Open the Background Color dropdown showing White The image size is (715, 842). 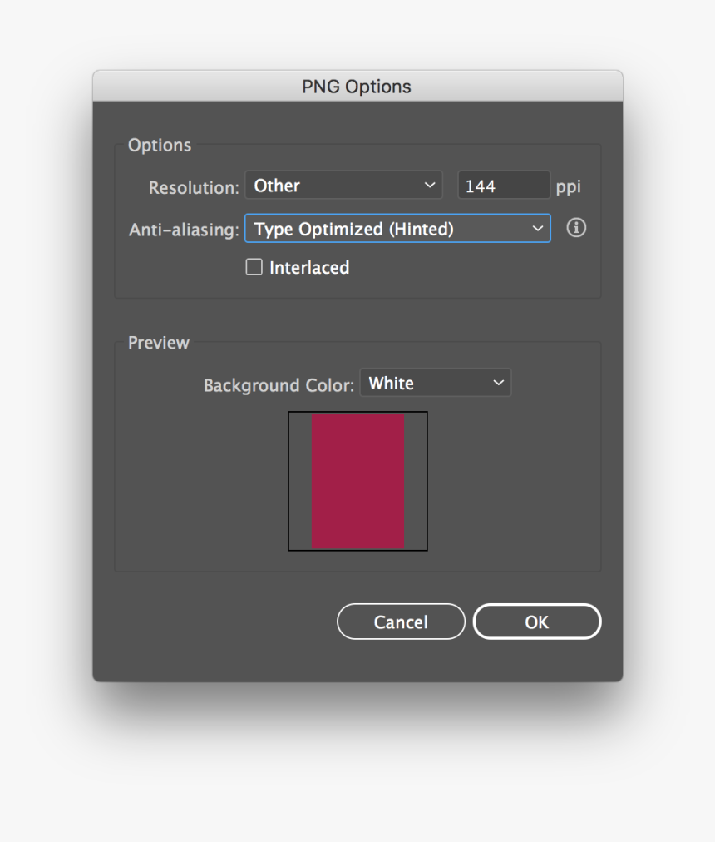[435, 383]
